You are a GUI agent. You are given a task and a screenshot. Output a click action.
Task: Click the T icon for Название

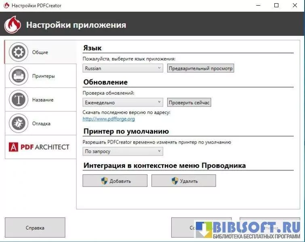coord(18,100)
